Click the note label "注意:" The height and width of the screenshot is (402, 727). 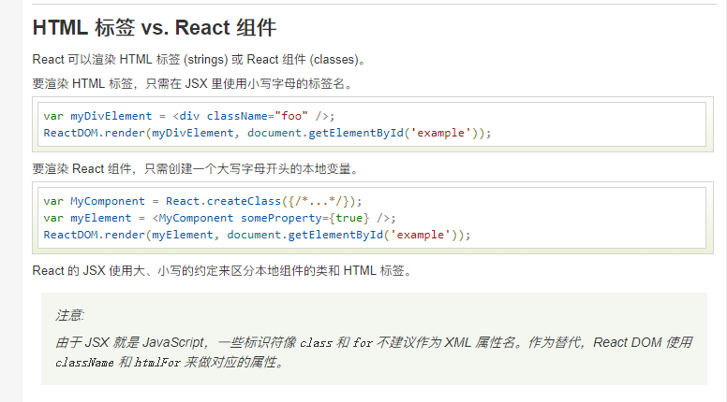coord(69,315)
